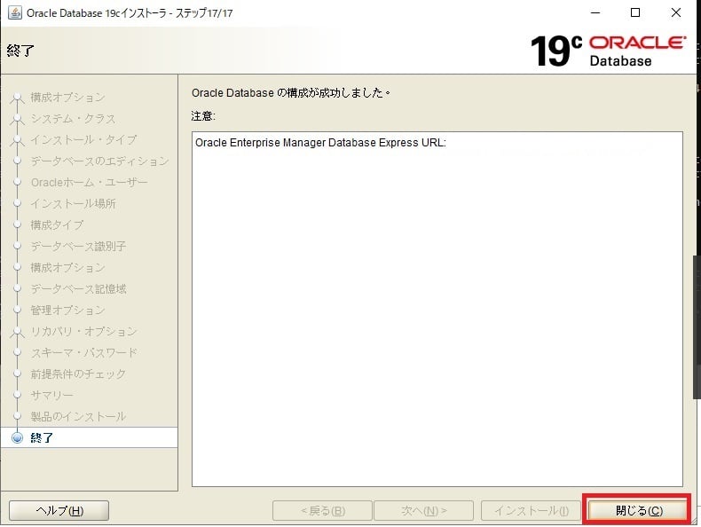Image resolution: width=701 pixels, height=527 pixels.
Task: Select the 終了 step in sidebar
Action: [x=42, y=437]
